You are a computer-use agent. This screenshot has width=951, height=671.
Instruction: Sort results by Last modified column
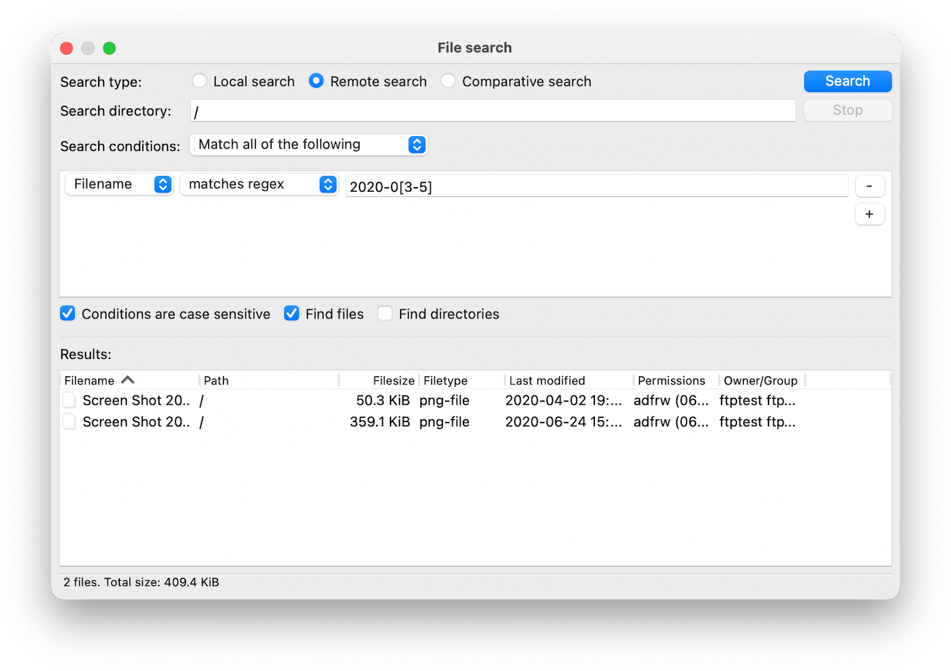point(569,380)
